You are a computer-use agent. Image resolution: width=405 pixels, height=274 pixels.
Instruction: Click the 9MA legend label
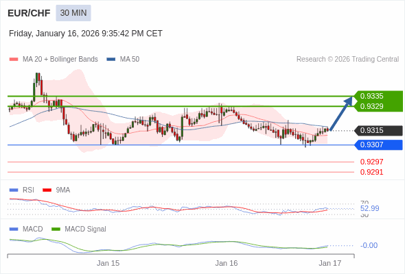pos(63,190)
